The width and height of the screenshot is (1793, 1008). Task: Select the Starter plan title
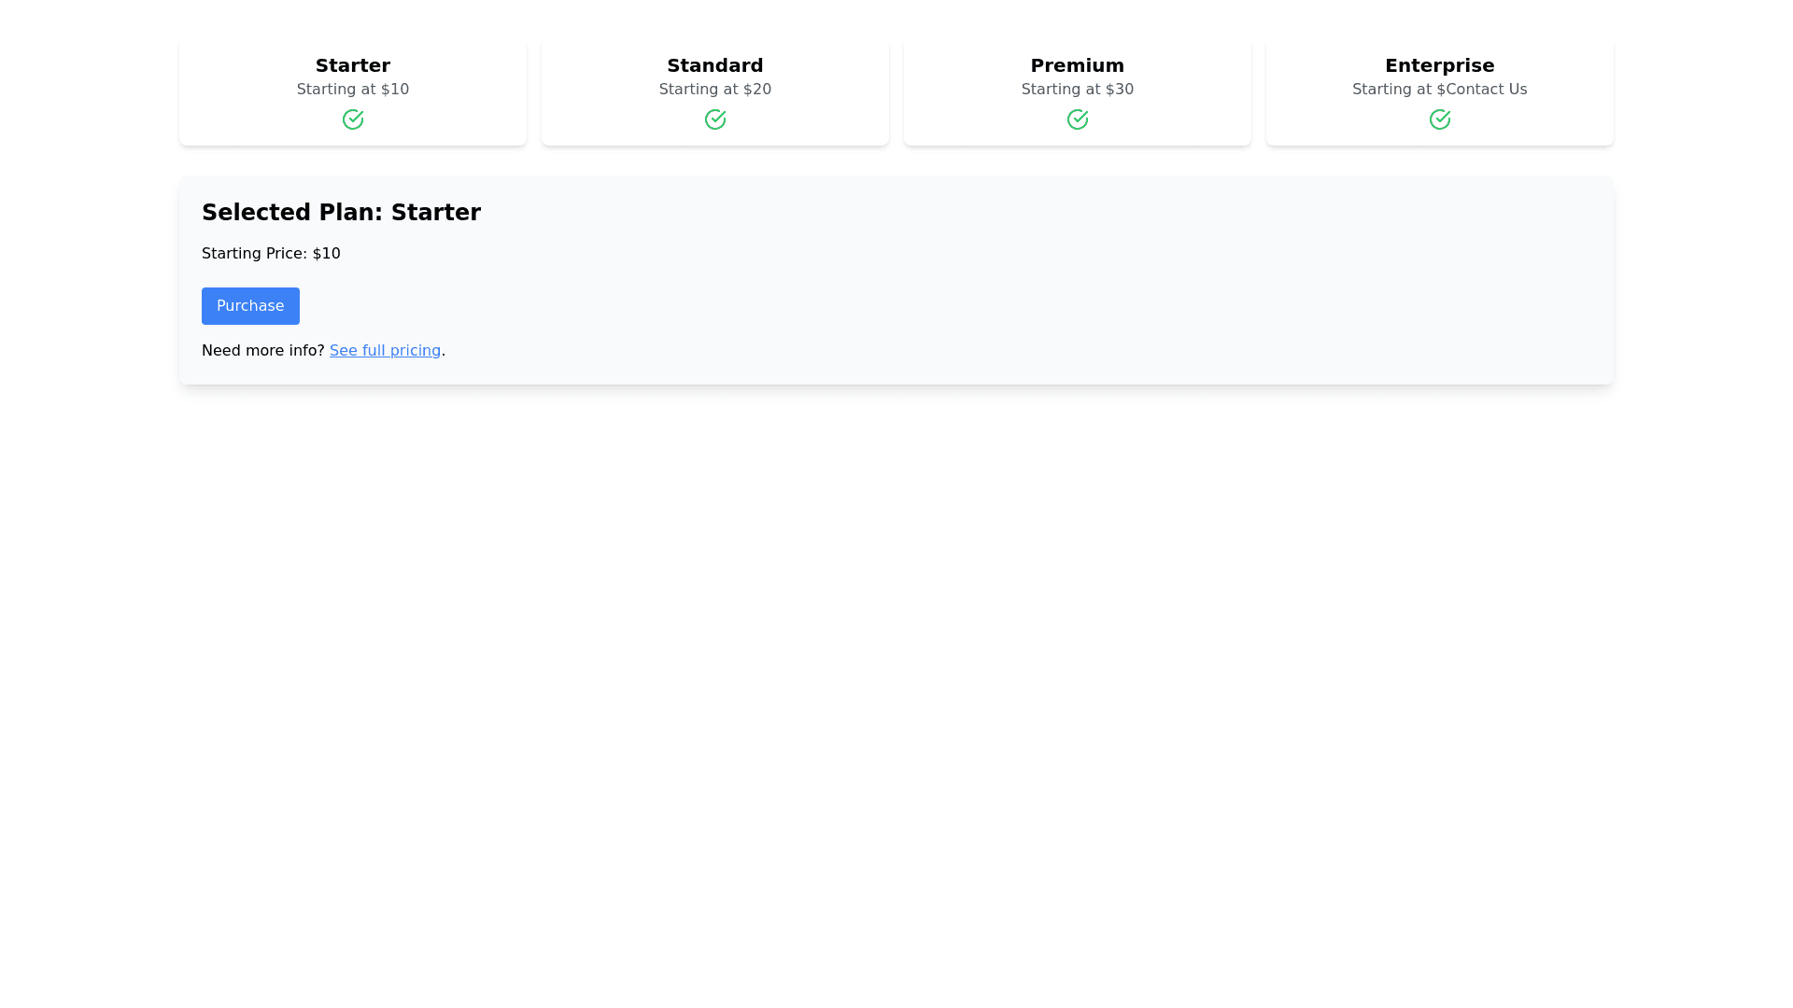pyautogui.click(x=352, y=65)
